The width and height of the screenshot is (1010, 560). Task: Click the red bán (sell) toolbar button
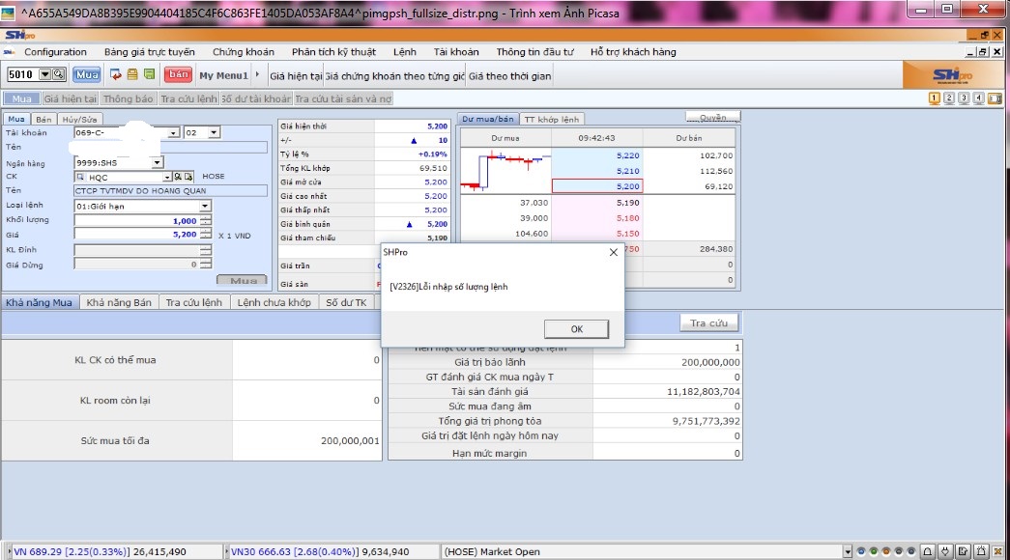(179, 74)
